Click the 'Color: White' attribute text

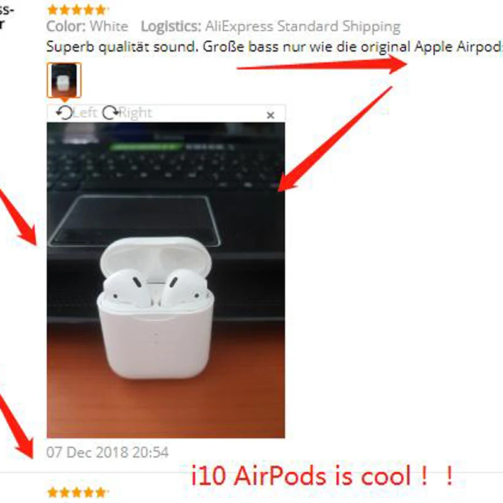tap(87, 26)
